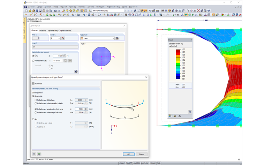Click the 750.0 sag input field
Image resolution: width=265 pixels, height=165 pixels.
[79, 109]
